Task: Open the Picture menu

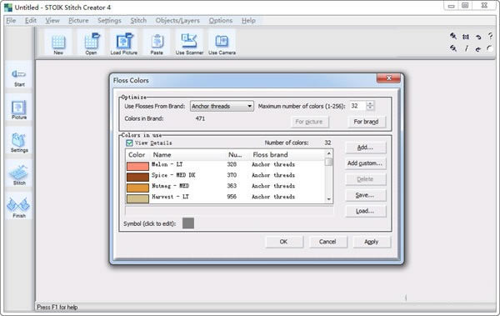Action: point(78,21)
